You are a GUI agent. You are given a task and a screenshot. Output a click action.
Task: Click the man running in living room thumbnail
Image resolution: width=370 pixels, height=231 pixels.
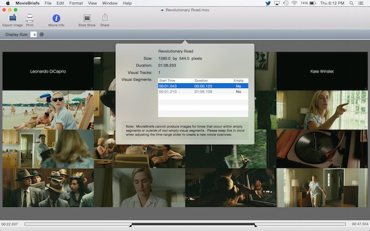tap(322, 188)
